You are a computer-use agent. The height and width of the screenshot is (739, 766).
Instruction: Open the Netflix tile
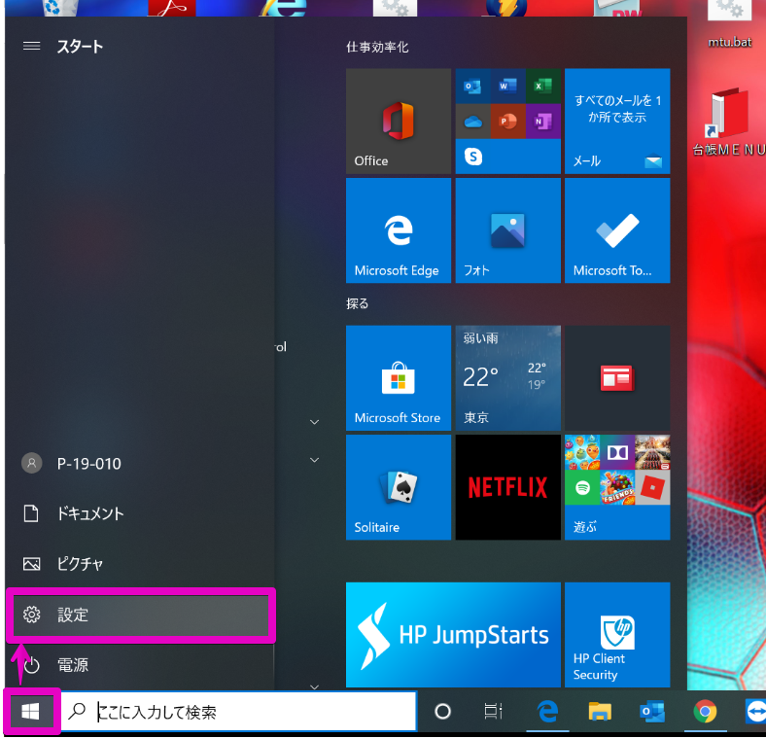coord(508,487)
